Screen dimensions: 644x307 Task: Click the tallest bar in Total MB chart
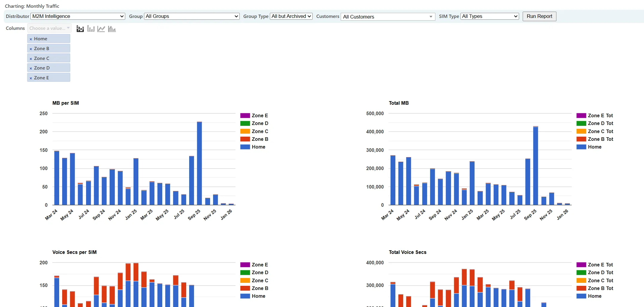click(536, 166)
